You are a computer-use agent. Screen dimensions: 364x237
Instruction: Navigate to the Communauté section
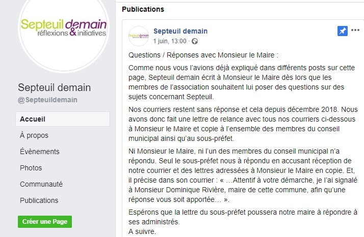(x=41, y=184)
